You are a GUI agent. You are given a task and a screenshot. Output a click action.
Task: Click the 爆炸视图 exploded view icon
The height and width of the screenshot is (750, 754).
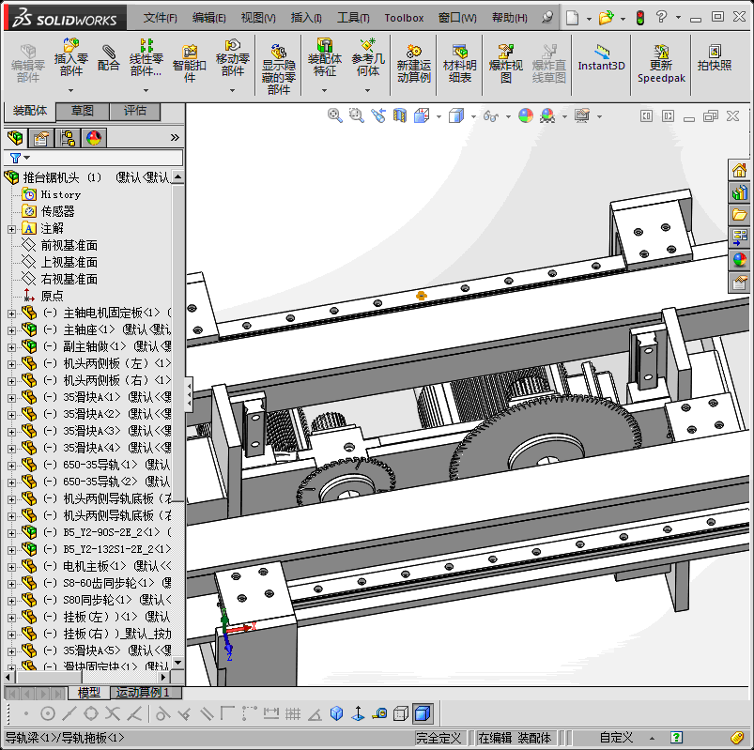[x=506, y=64]
